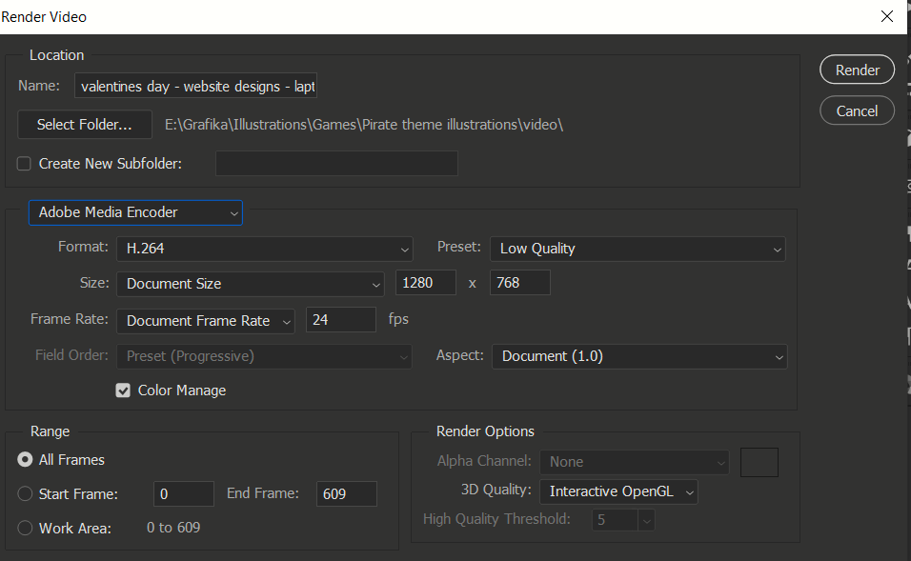
Task: Open the Adobe Media Encoder selector
Action: [134, 212]
